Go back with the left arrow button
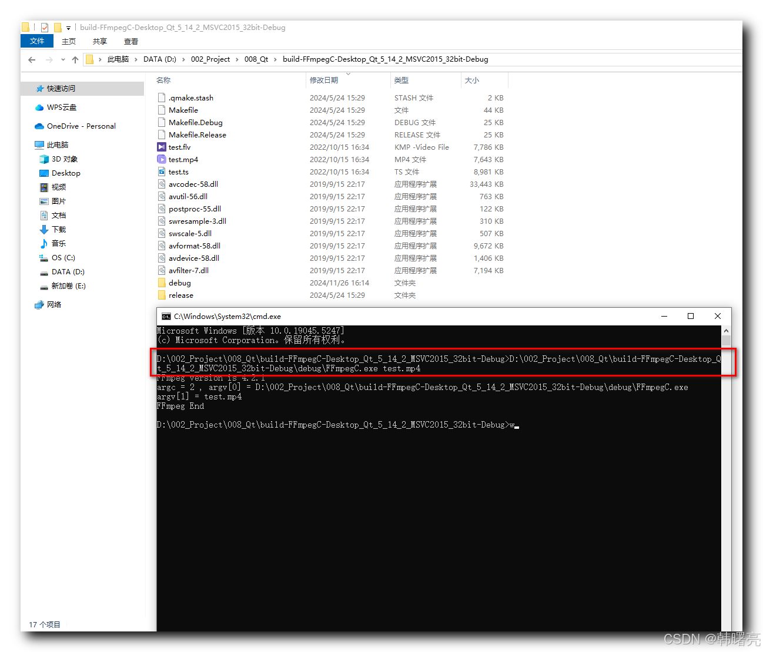 (x=32, y=59)
